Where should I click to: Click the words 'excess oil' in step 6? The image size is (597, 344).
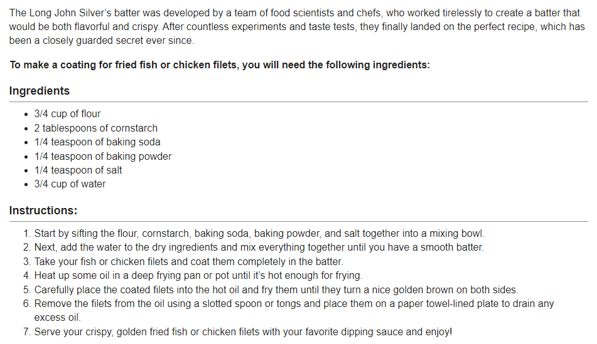coord(58,318)
